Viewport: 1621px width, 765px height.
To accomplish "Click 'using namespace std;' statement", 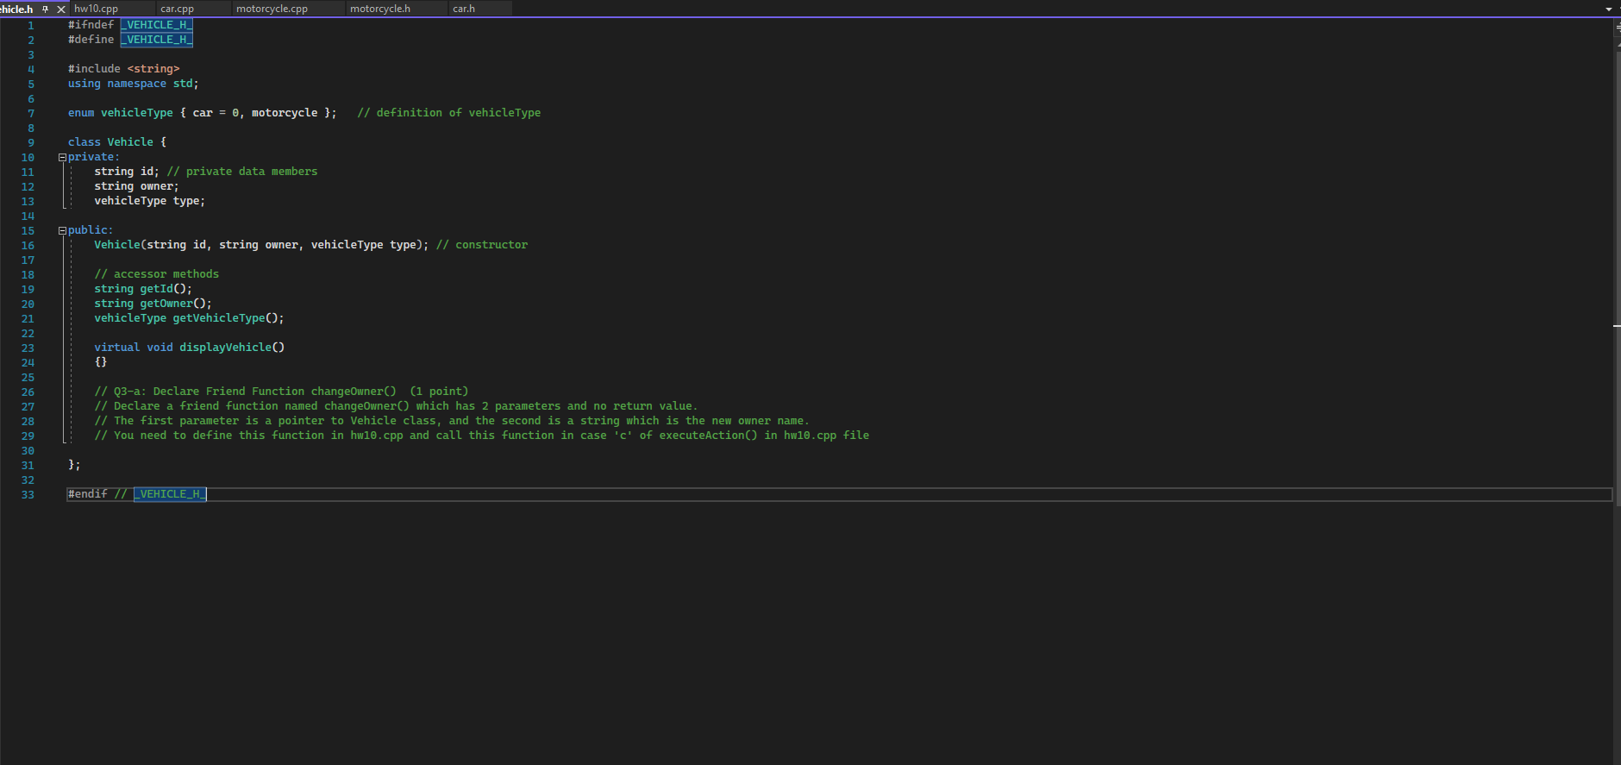I will click(x=134, y=84).
